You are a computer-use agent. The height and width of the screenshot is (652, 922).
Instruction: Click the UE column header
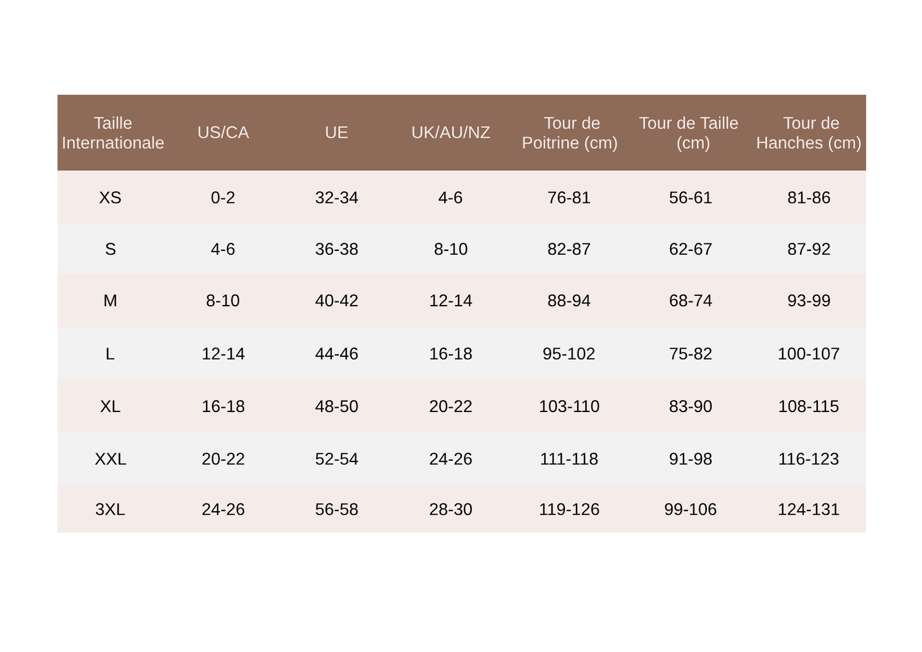click(x=336, y=133)
